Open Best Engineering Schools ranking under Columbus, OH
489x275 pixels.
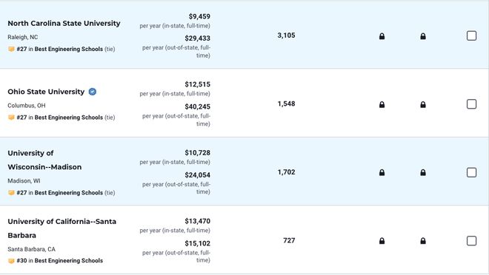pos(69,118)
